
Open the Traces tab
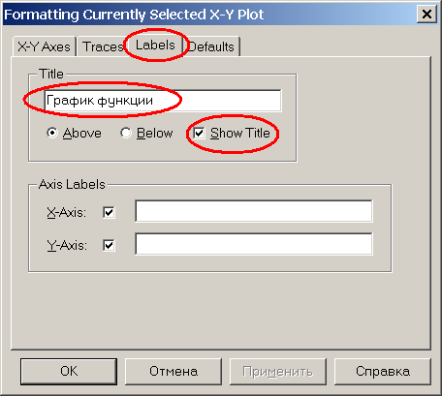coord(103,46)
